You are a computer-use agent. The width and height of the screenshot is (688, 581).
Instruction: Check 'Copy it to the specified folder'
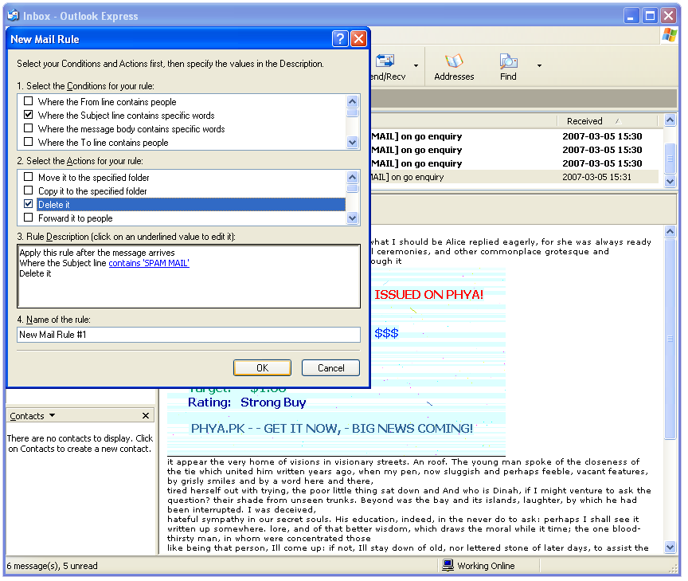(29, 190)
